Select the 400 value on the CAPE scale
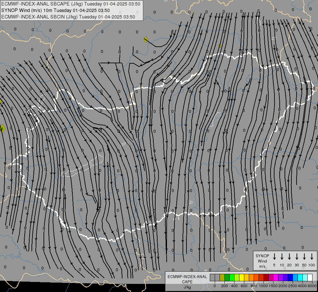The width and height of the screenshot is (318, 292). pos(234,286)
